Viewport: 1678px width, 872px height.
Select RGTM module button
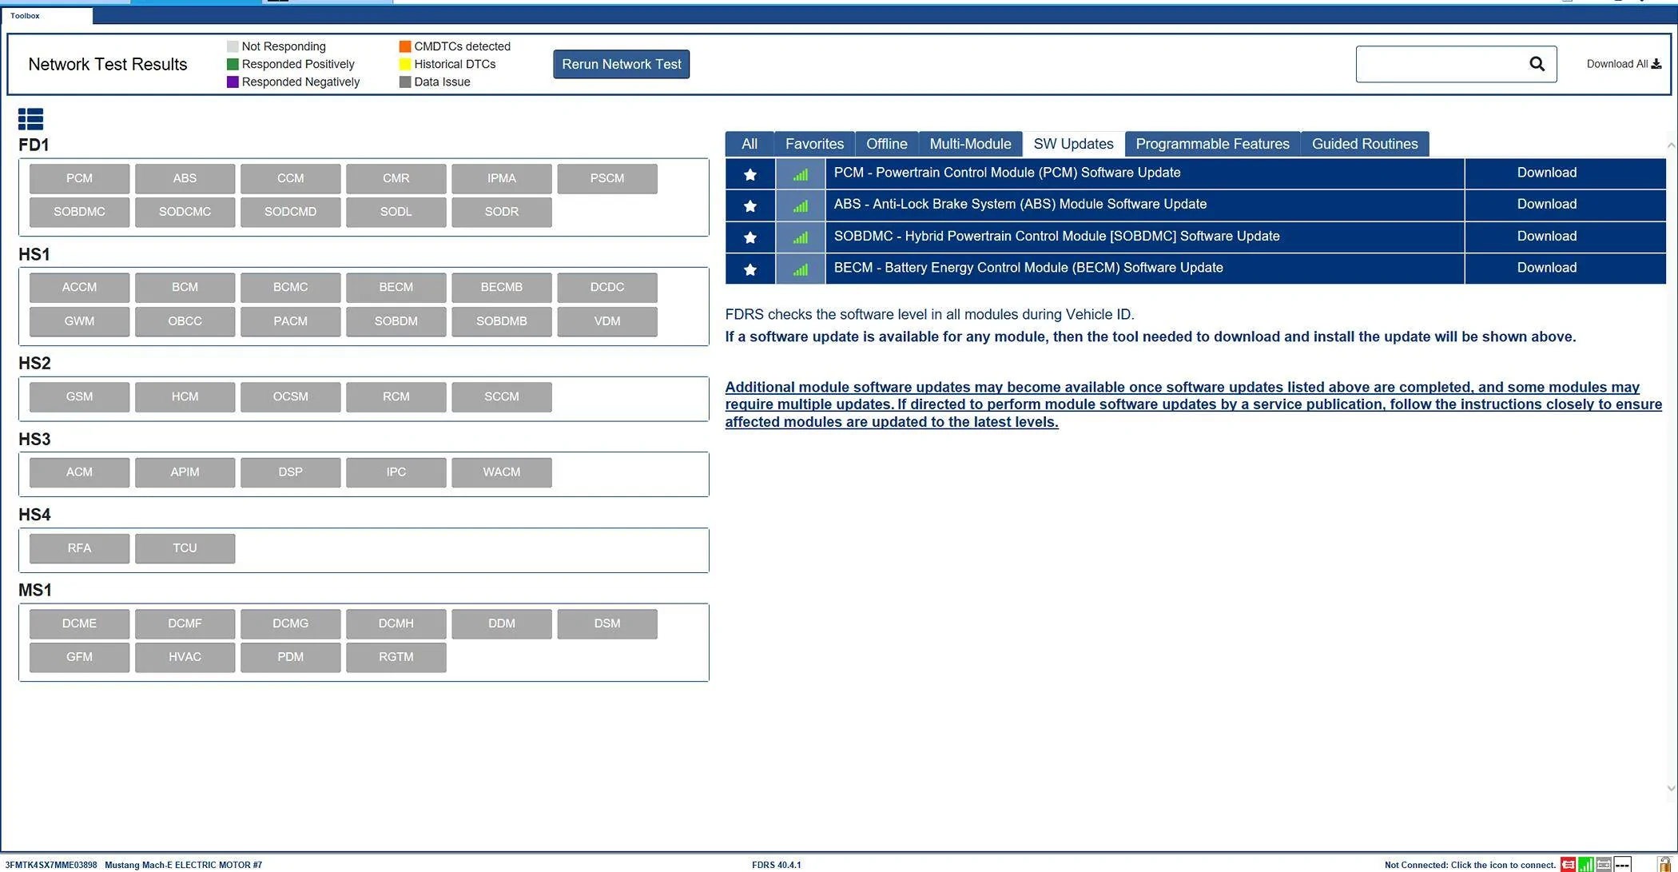pos(396,657)
